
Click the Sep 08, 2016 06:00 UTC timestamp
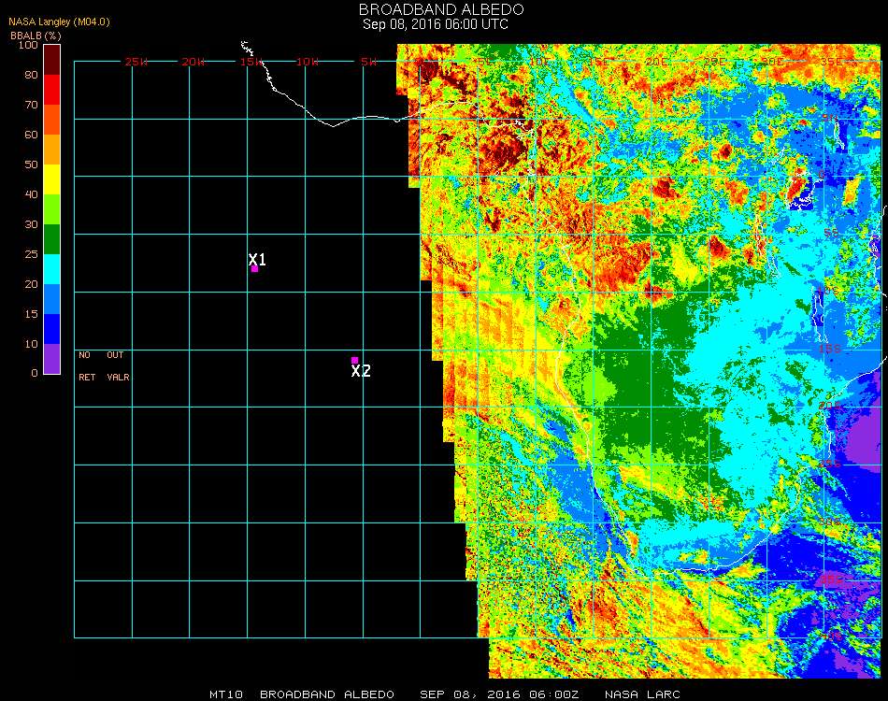[436, 24]
